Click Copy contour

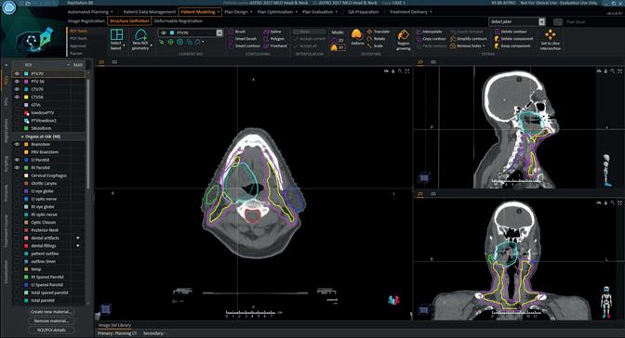tap(431, 39)
